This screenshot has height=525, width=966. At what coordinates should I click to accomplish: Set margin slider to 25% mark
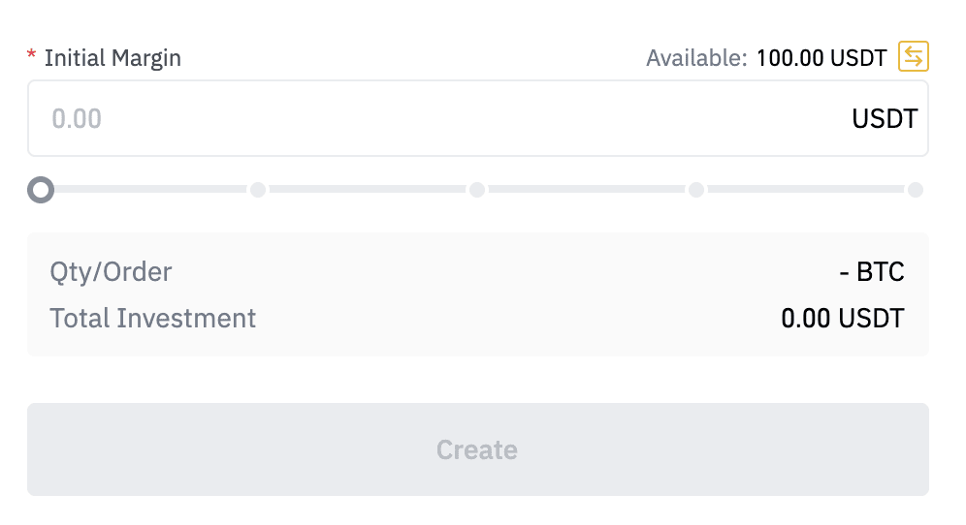(x=258, y=190)
